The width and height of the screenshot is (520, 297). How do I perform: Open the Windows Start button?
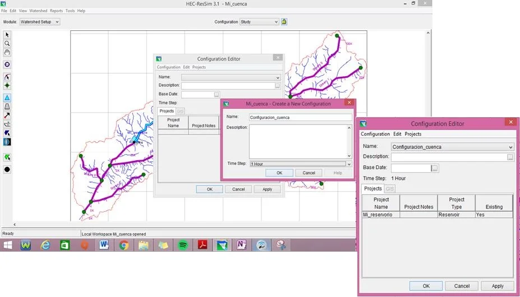click(8, 245)
